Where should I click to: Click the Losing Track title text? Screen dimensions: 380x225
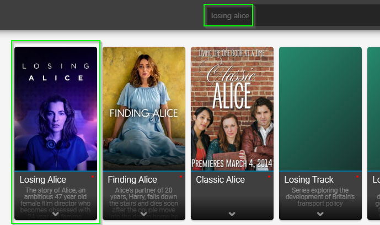pos(309,179)
